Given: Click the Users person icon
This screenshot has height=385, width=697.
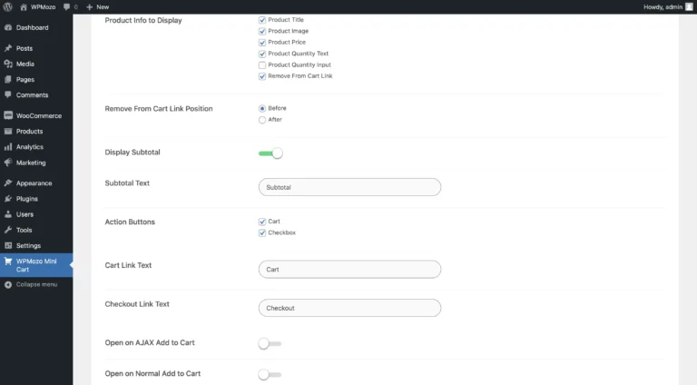Looking at the screenshot, I should [8, 214].
